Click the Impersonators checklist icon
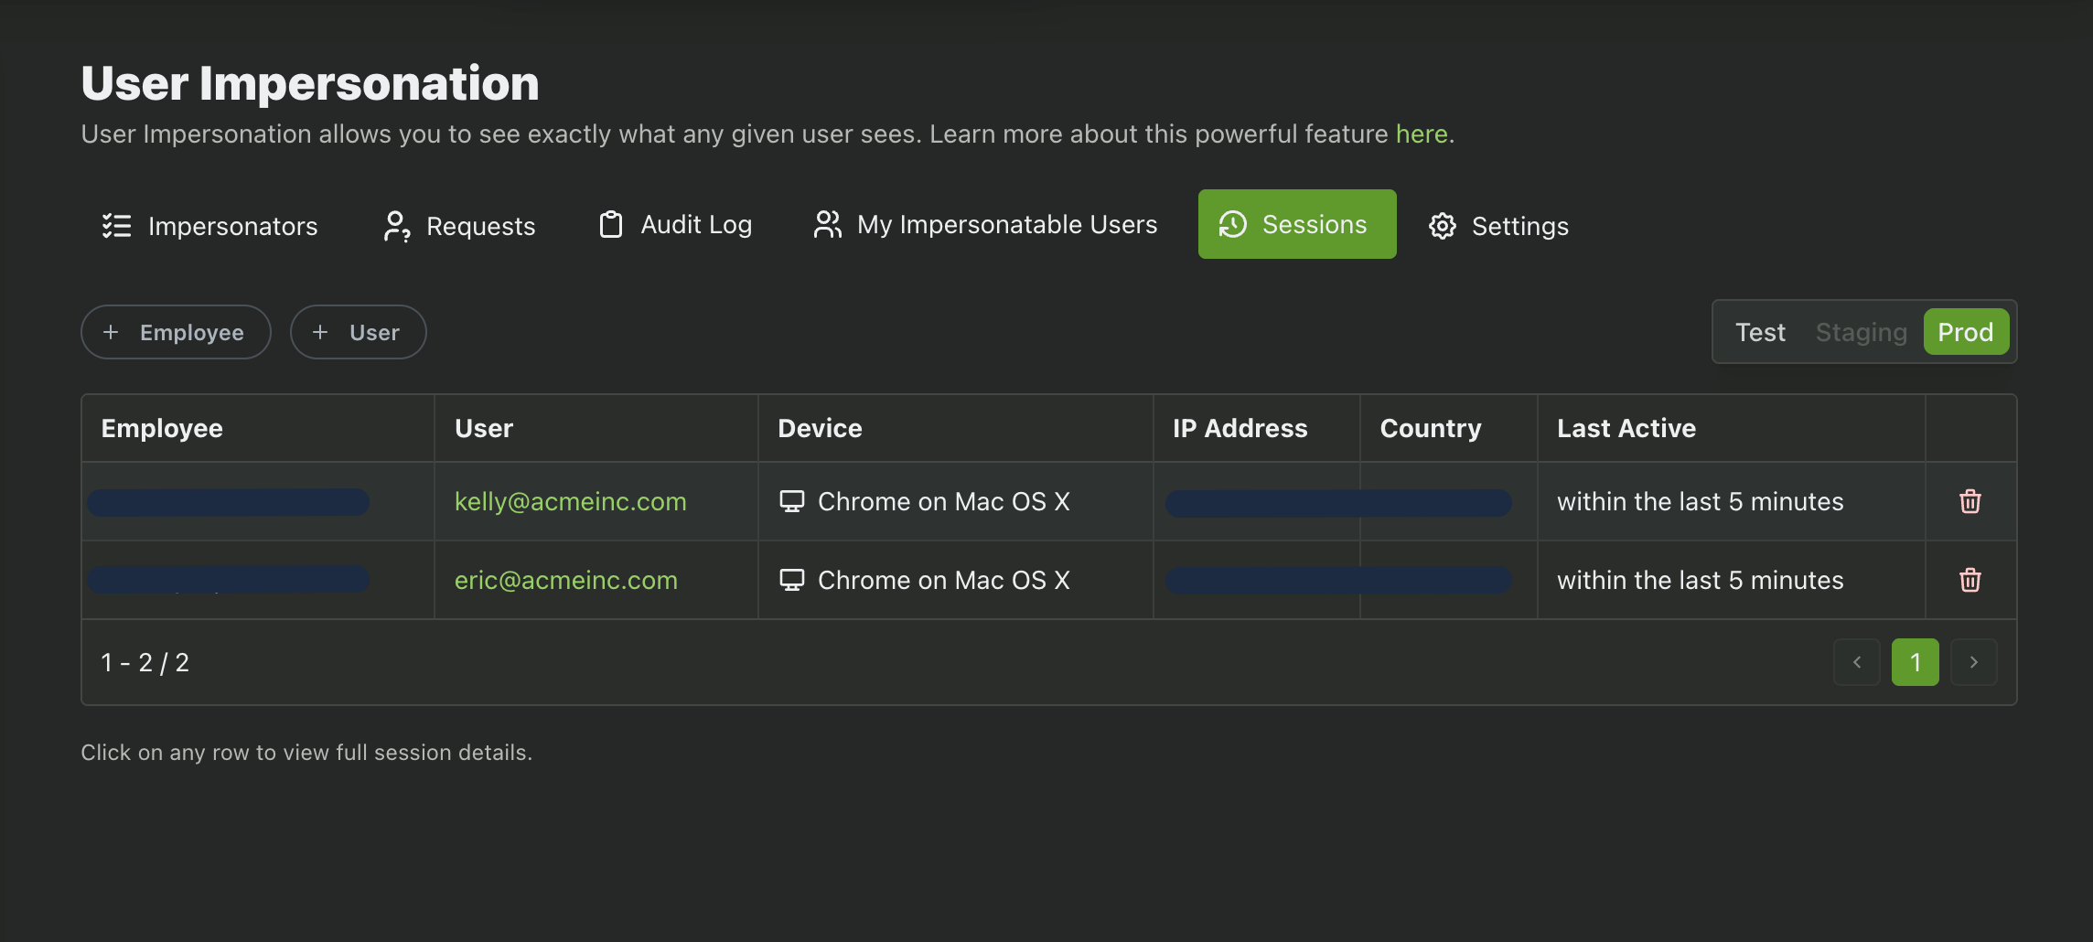This screenshot has height=942, width=2093. [117, 225]
